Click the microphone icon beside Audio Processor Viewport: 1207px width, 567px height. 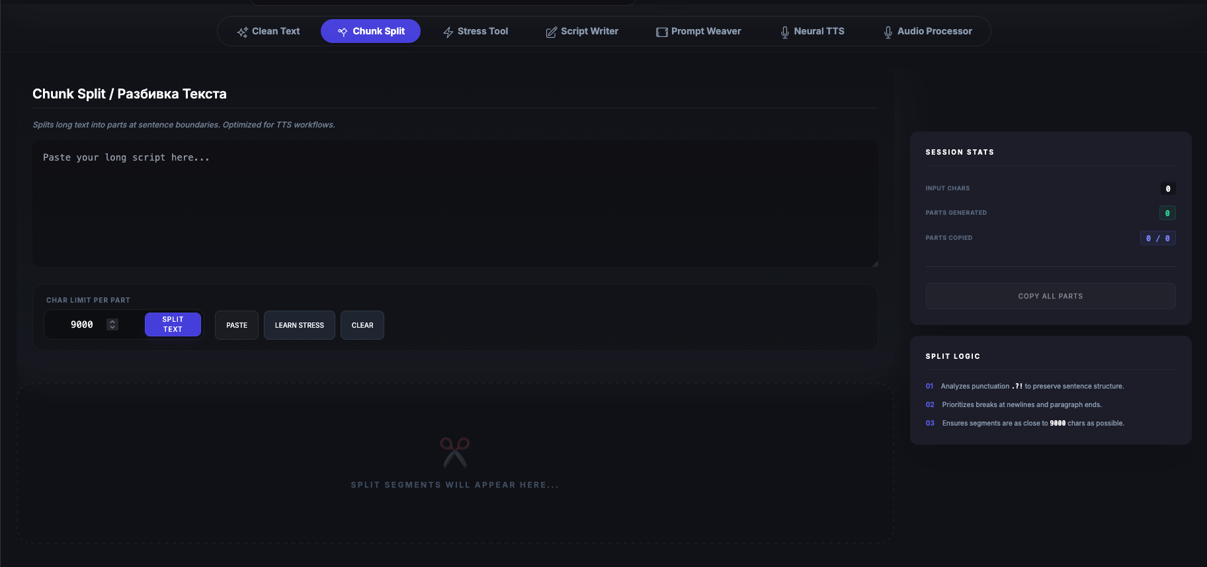point(888,32)
